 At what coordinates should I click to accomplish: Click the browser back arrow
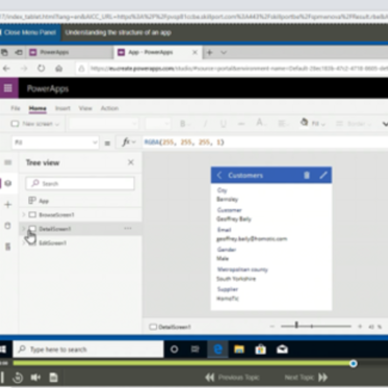tap(6, 68)
